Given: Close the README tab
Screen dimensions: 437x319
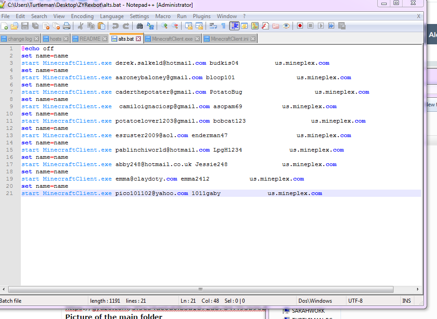Looking at the screenshot, I should (x=105, y=39).
